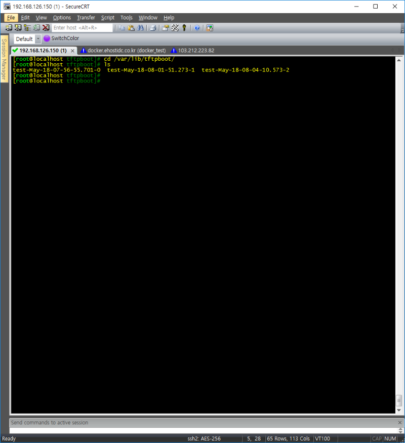Image resolution: width=405 pixels, height=443 pixels.
Task: Click the terminal vertical scrollbar down arrow
Action: (399, 410)
